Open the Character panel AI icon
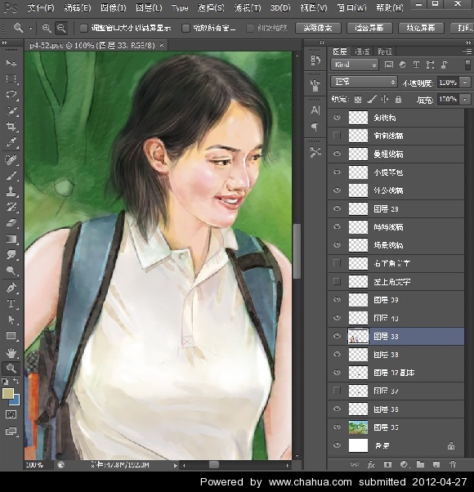 315,110
